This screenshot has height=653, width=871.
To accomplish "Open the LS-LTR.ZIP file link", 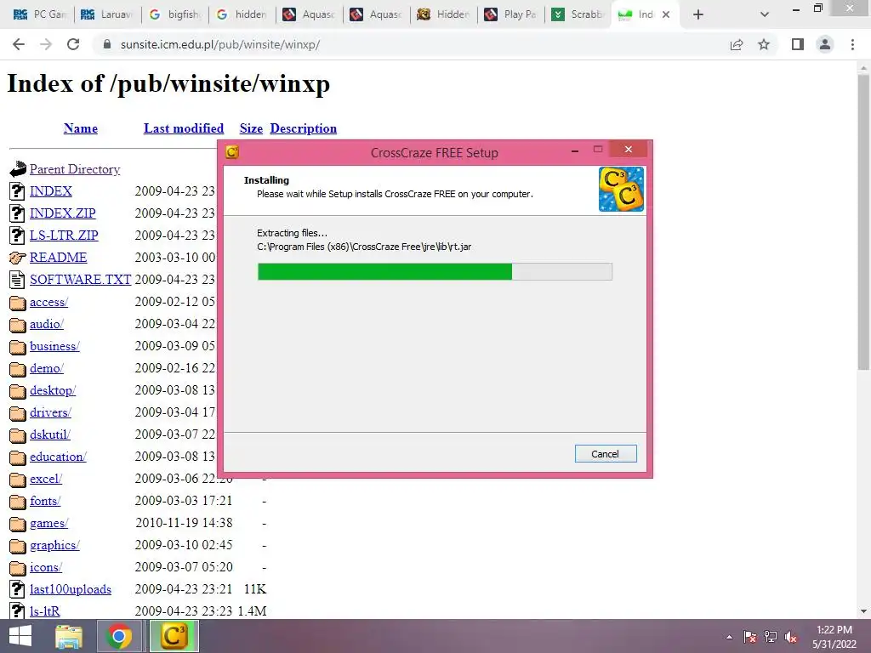I will click(64, 236).
